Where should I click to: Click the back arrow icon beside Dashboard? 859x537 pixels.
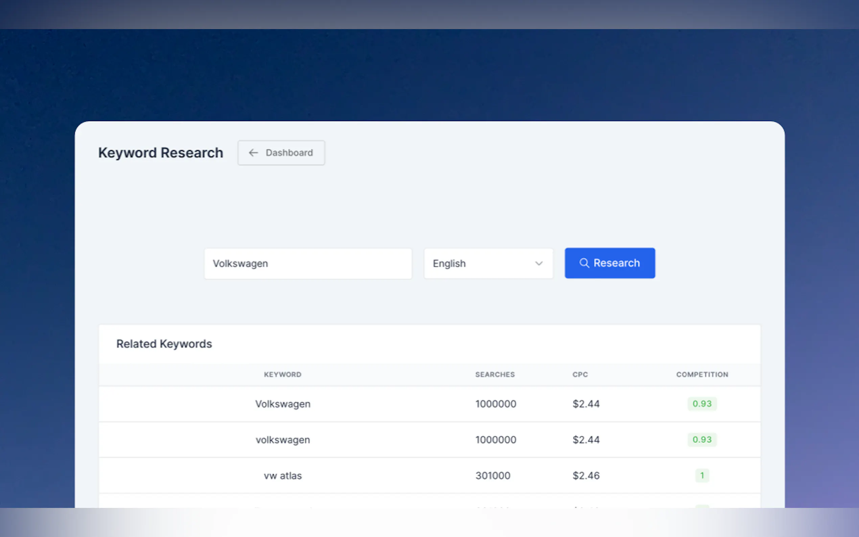point(253,153)
